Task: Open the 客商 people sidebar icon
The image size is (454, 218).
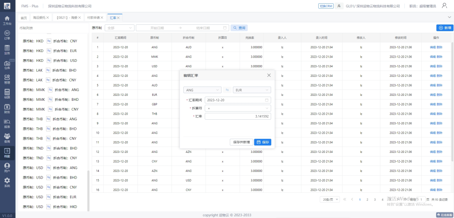Action: (x=7, y=138)
